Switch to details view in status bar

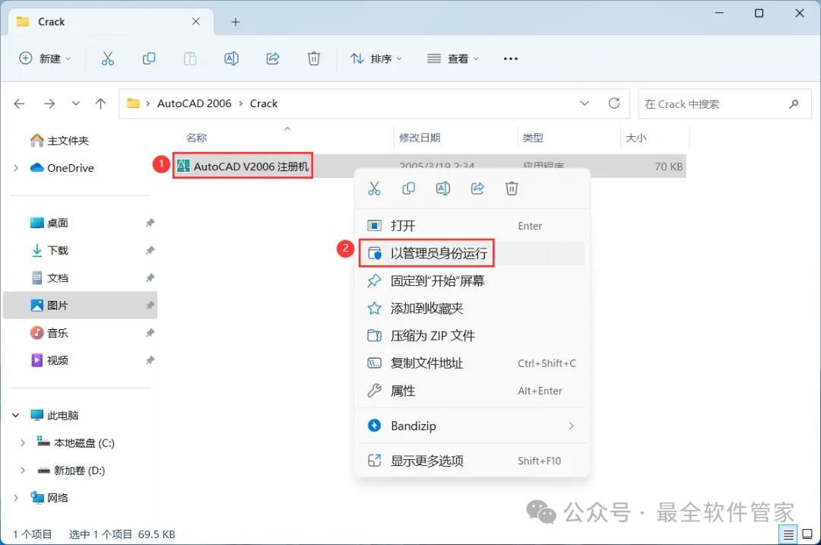click(x=788, y=534)
